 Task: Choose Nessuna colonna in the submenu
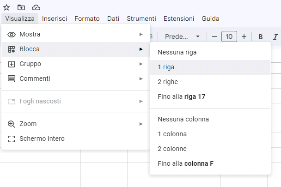210,119
